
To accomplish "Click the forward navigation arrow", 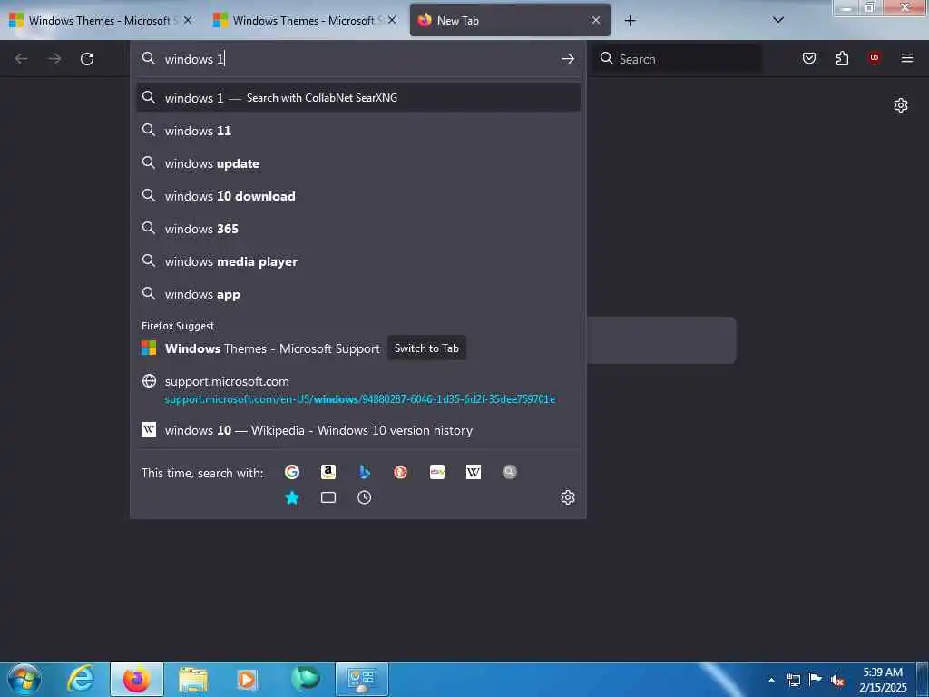I will 54,59.
